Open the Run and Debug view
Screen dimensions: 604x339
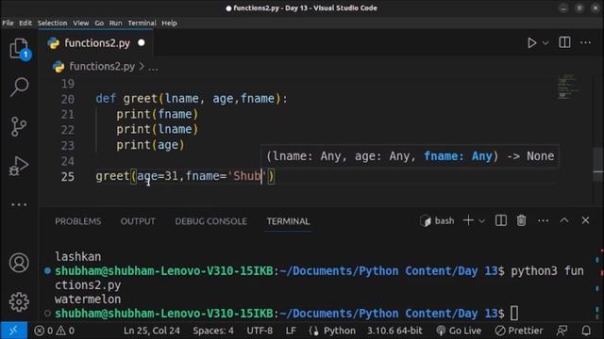pos(19,166)
